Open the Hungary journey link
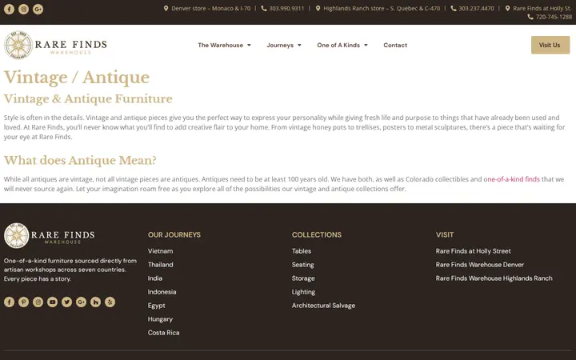The image size is (576, 360). [x=160, y=319]
